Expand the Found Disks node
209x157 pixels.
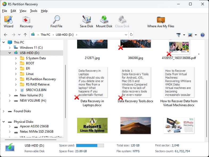[x=4, y=111]
